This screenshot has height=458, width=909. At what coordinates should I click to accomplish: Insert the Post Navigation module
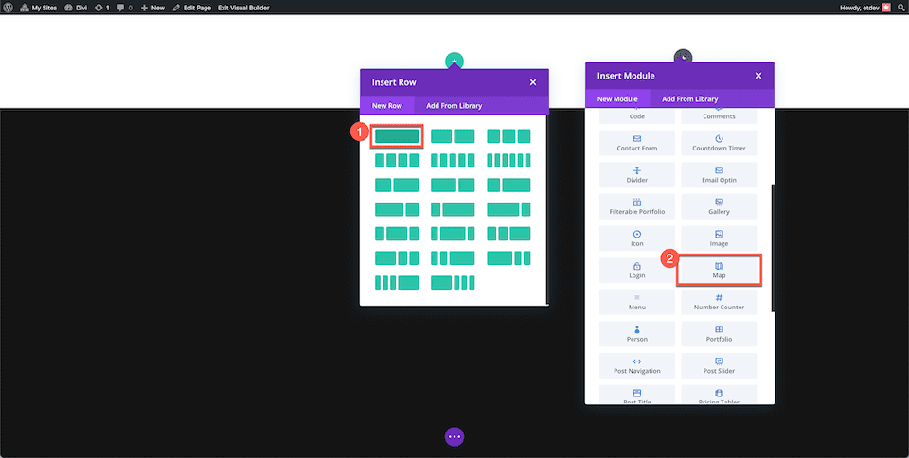pyautogui.click(x=637, y=366)
